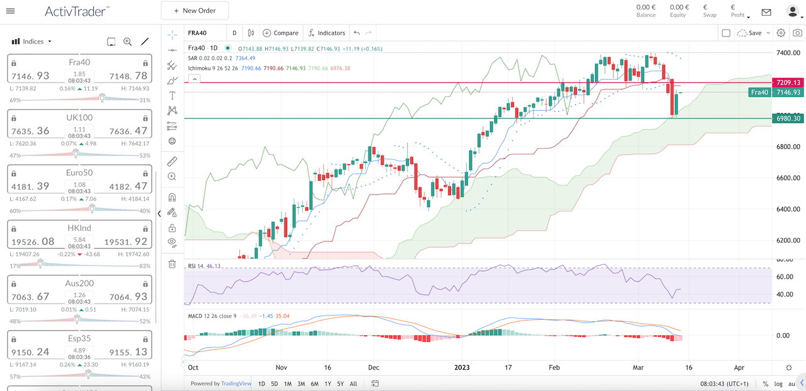
Task: Toggle stay in drawing mode
Action: pos(172,213)
